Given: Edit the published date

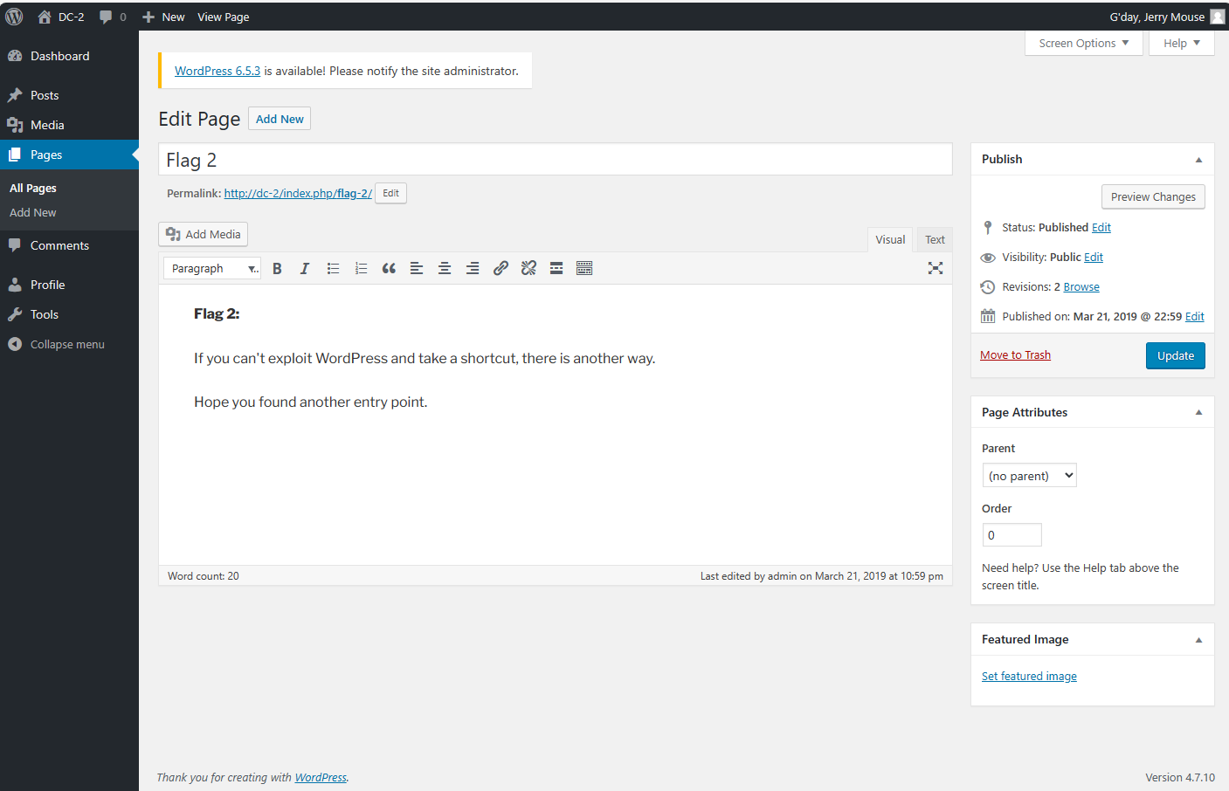Looking at the screenshot, I should click(x=1195, y=316).
